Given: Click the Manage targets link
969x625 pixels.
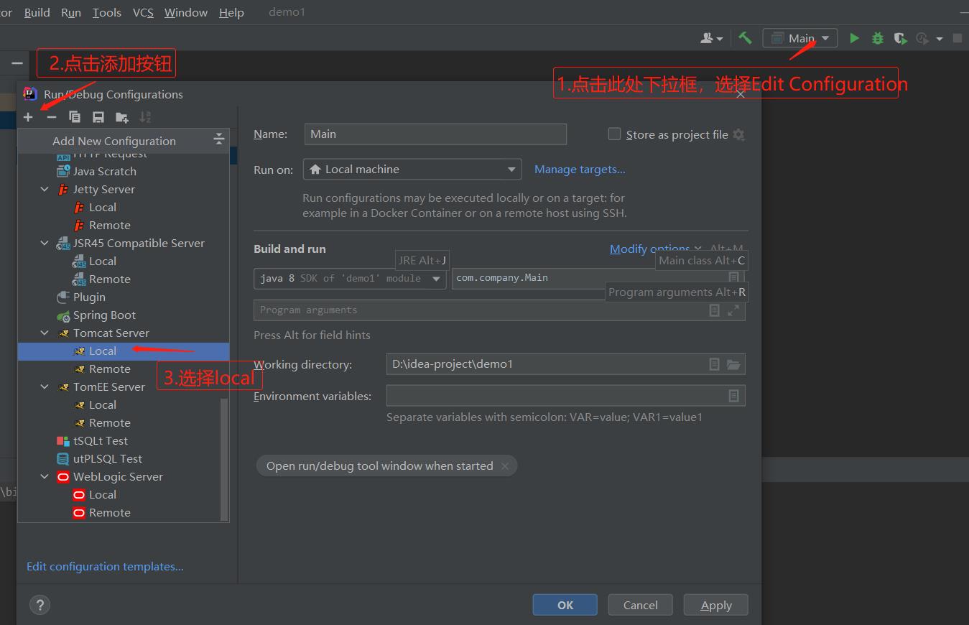Looking at the screenshot, I should [x=580, y=170].
